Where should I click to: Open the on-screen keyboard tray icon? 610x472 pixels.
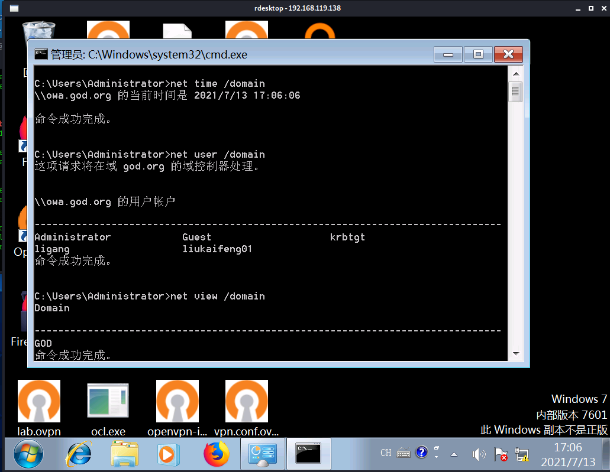[404, 453]
